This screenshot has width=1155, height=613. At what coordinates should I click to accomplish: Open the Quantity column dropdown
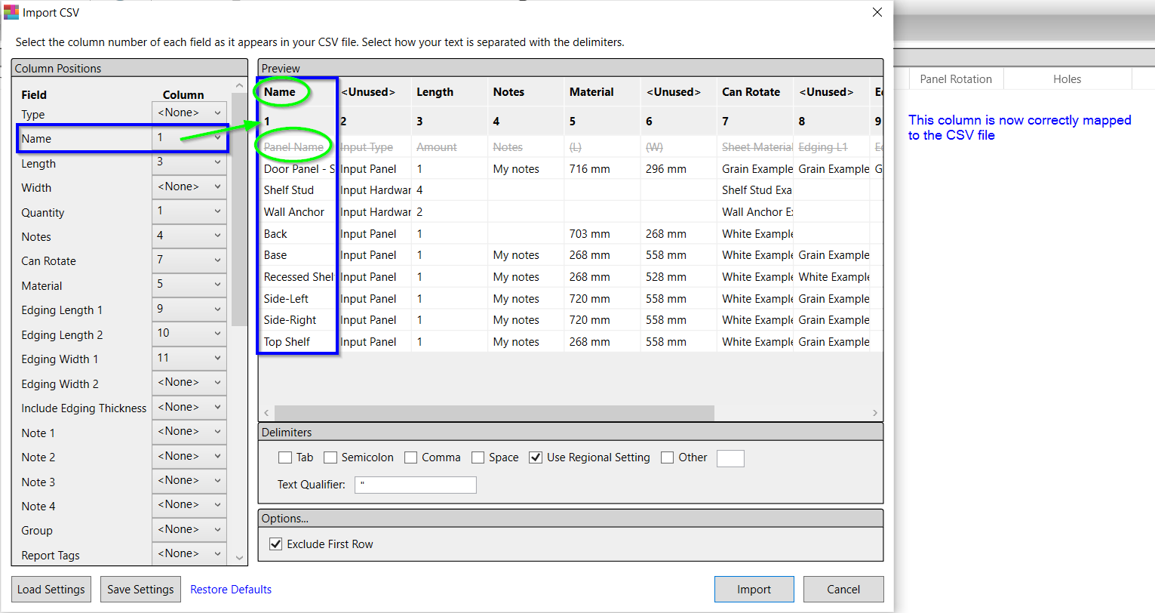coord(189,211)
